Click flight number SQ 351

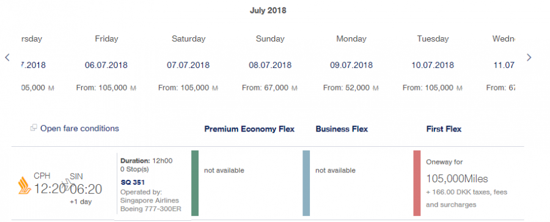133,182
